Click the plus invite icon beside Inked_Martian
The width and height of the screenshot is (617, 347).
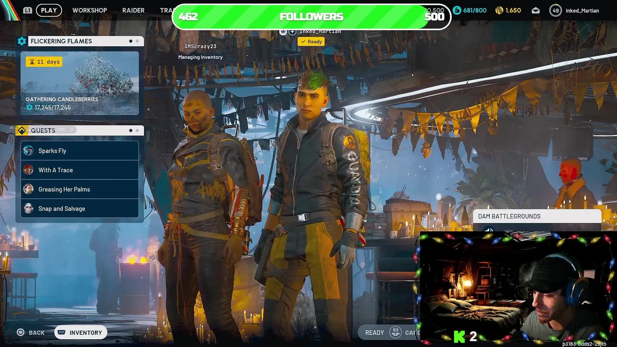(x=292, y=31)
